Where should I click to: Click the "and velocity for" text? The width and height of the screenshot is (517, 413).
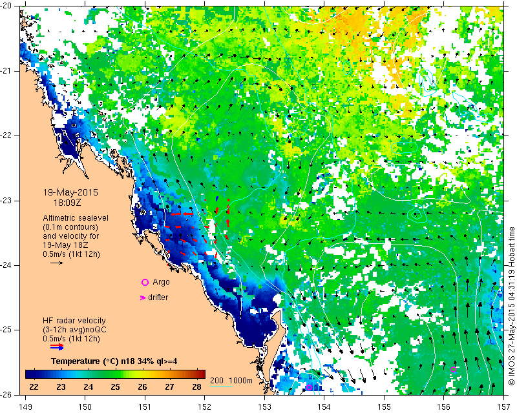[71, 236]
